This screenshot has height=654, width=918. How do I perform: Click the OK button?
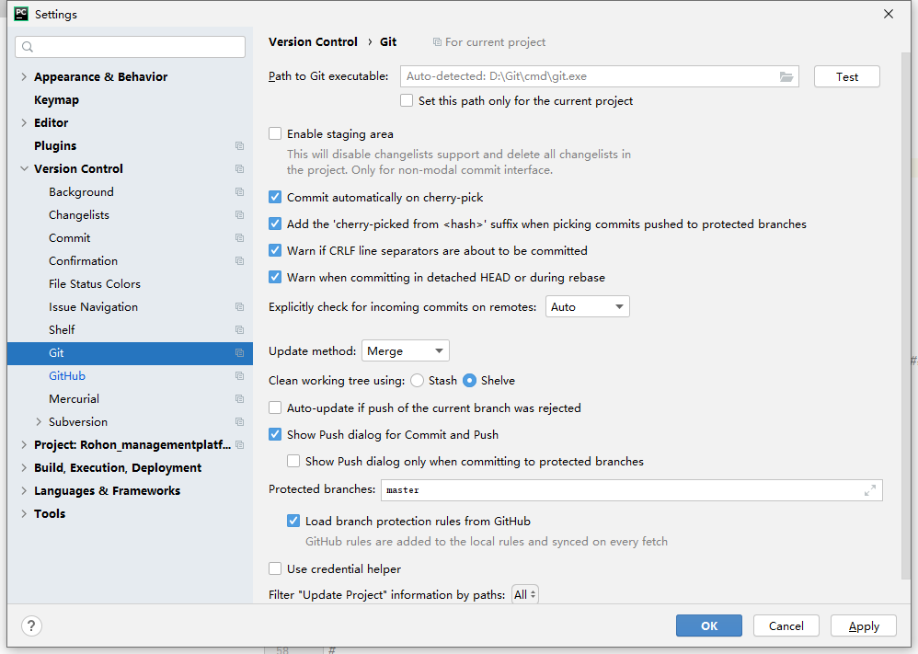pos(708,625)
